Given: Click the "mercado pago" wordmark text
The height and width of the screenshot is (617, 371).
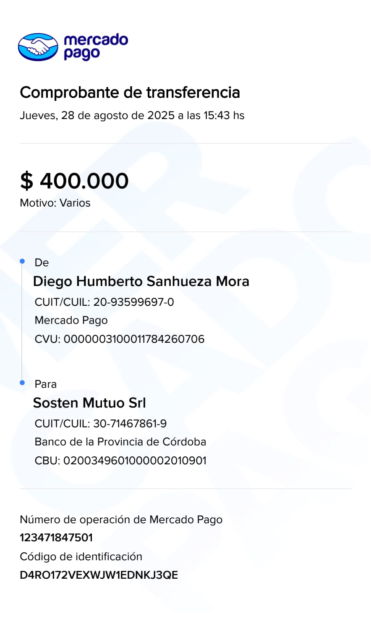Looking at the screenshot, I should coord(95,46).
